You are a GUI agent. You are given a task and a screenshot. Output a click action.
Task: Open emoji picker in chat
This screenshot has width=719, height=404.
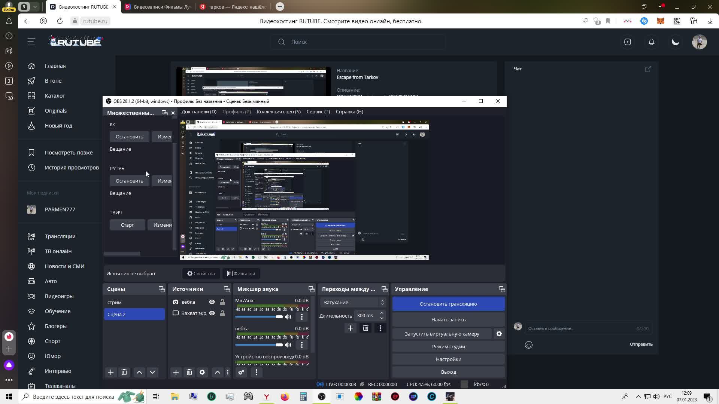point(529,345)
